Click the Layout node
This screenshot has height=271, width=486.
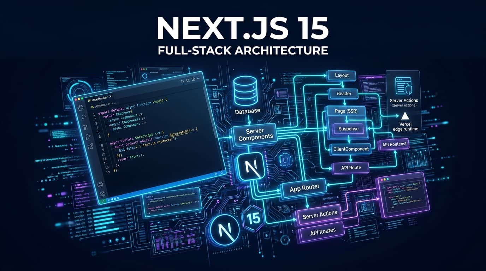[x=342, y=75]
